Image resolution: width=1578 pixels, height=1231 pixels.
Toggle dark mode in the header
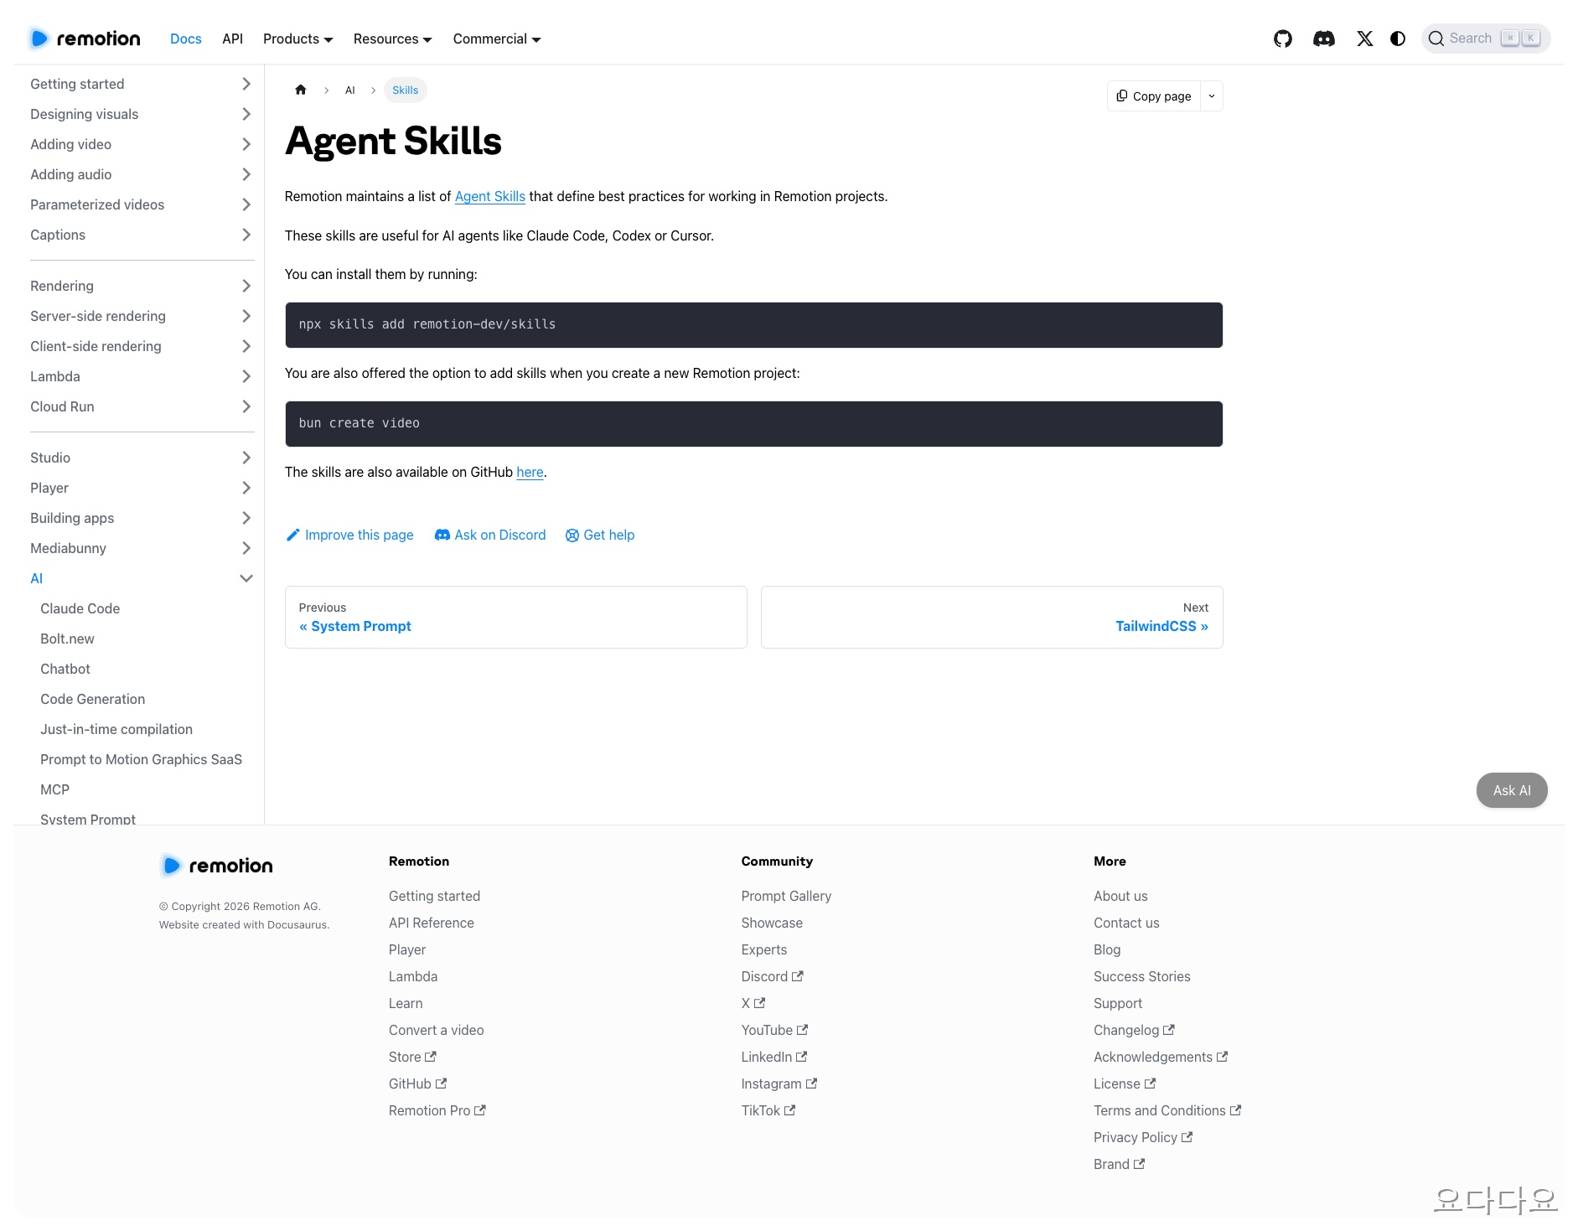click(1398, 39)
